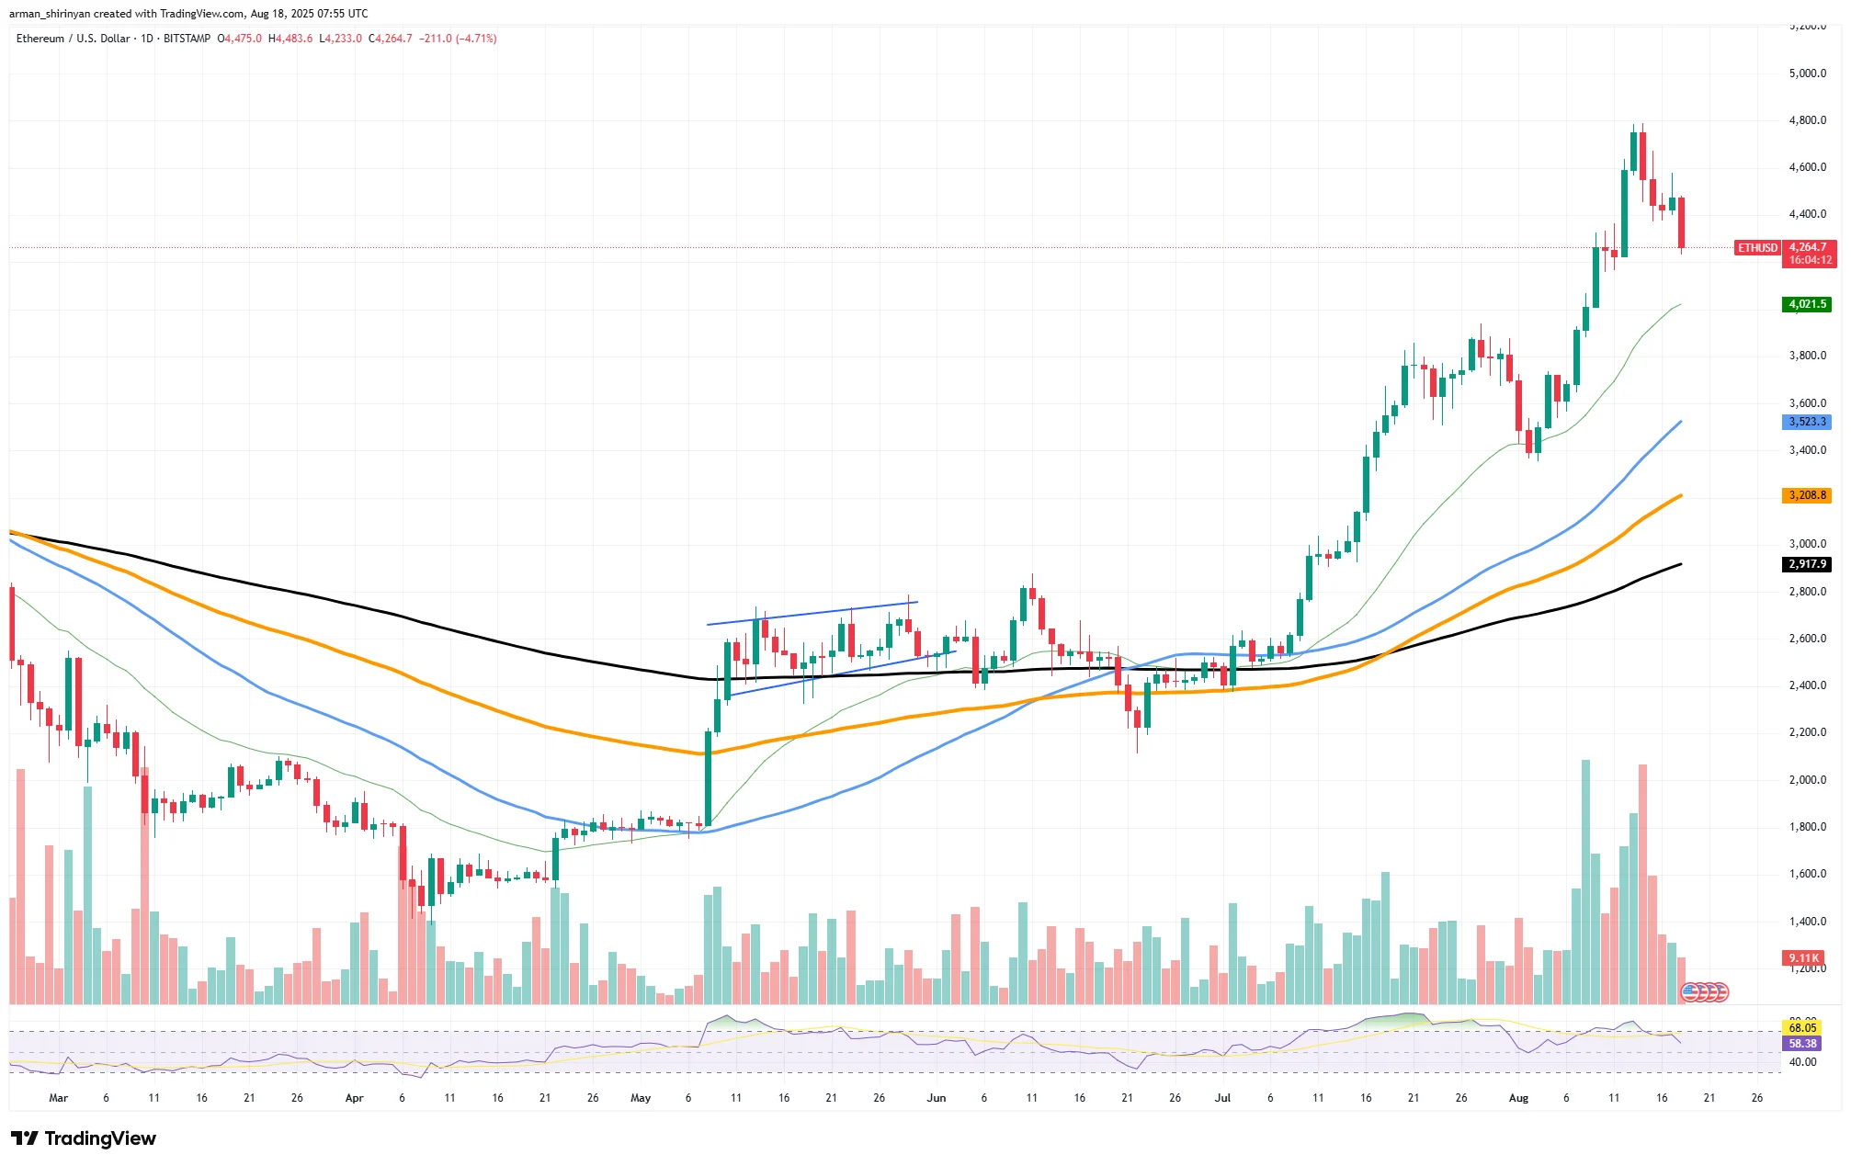Click the black 2,917.9 moving average label
The width and height of the screenshot is (1851, 1166).
tap(1807, 564)
